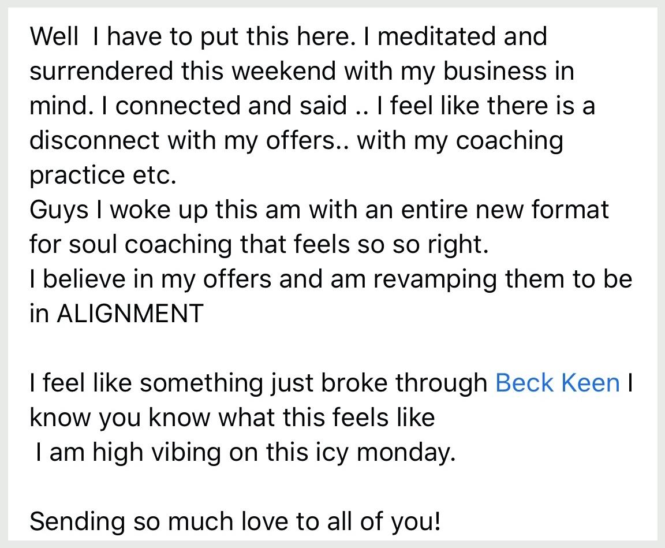665x548 pixels.
Task: Click the word "disconnect" in the post
Action: [x=95, y=140]
